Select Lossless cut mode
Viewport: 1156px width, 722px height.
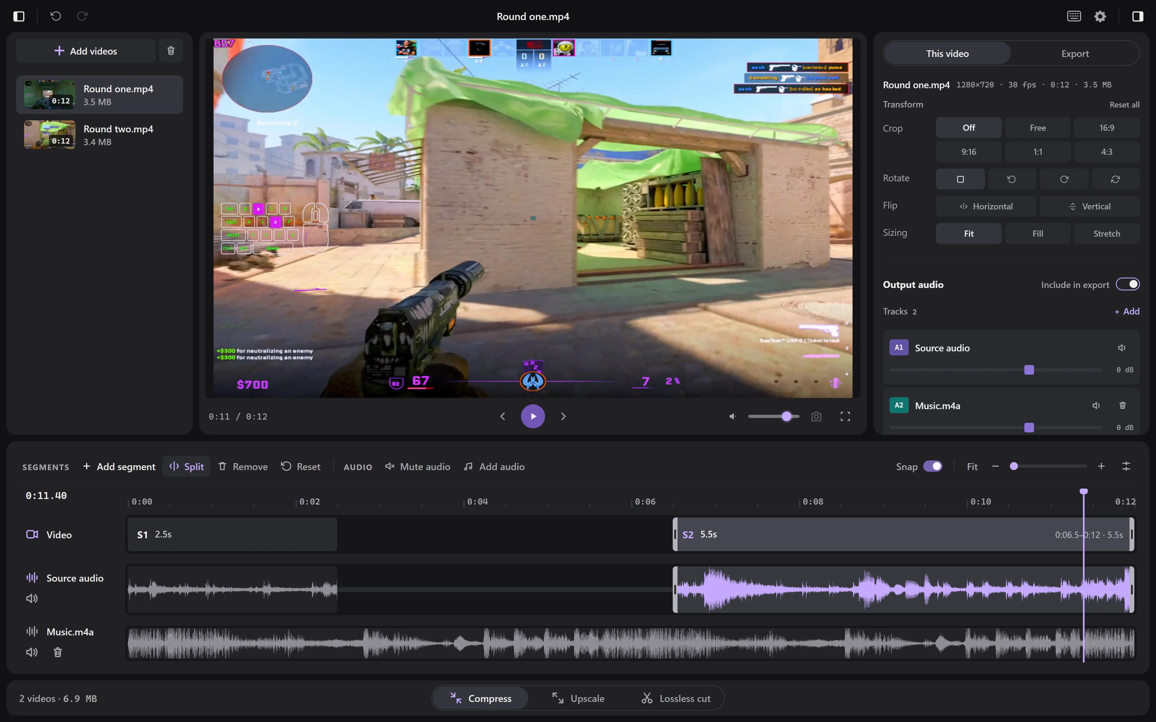pos(676,698)
